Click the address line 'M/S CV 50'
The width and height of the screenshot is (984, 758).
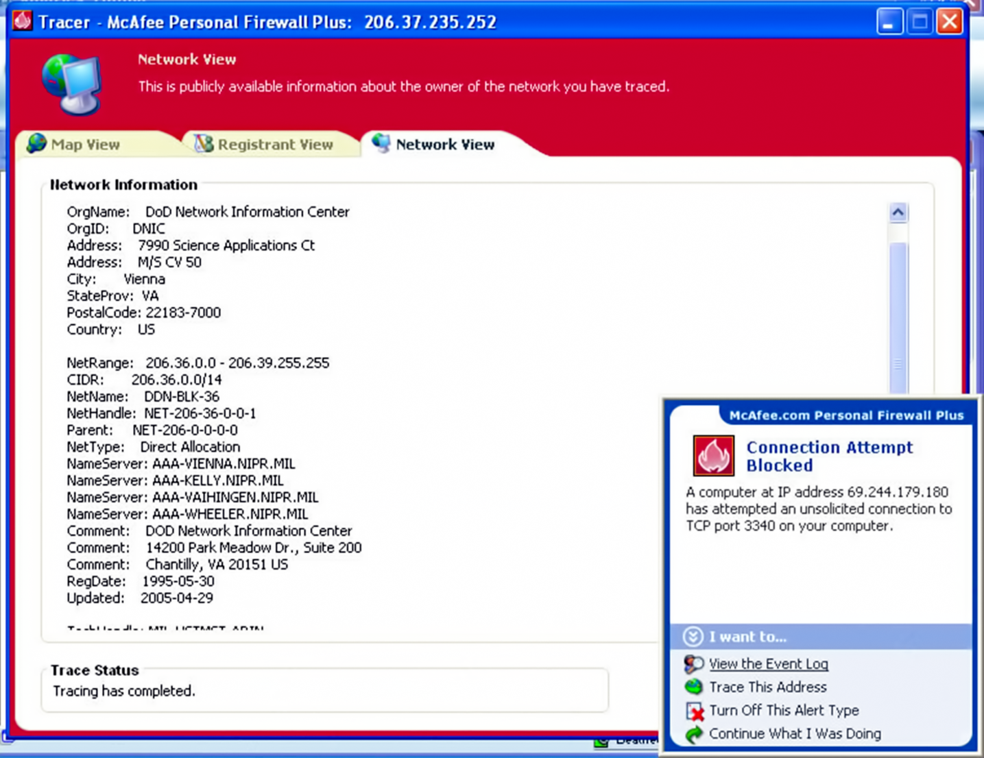coord(169,262)
